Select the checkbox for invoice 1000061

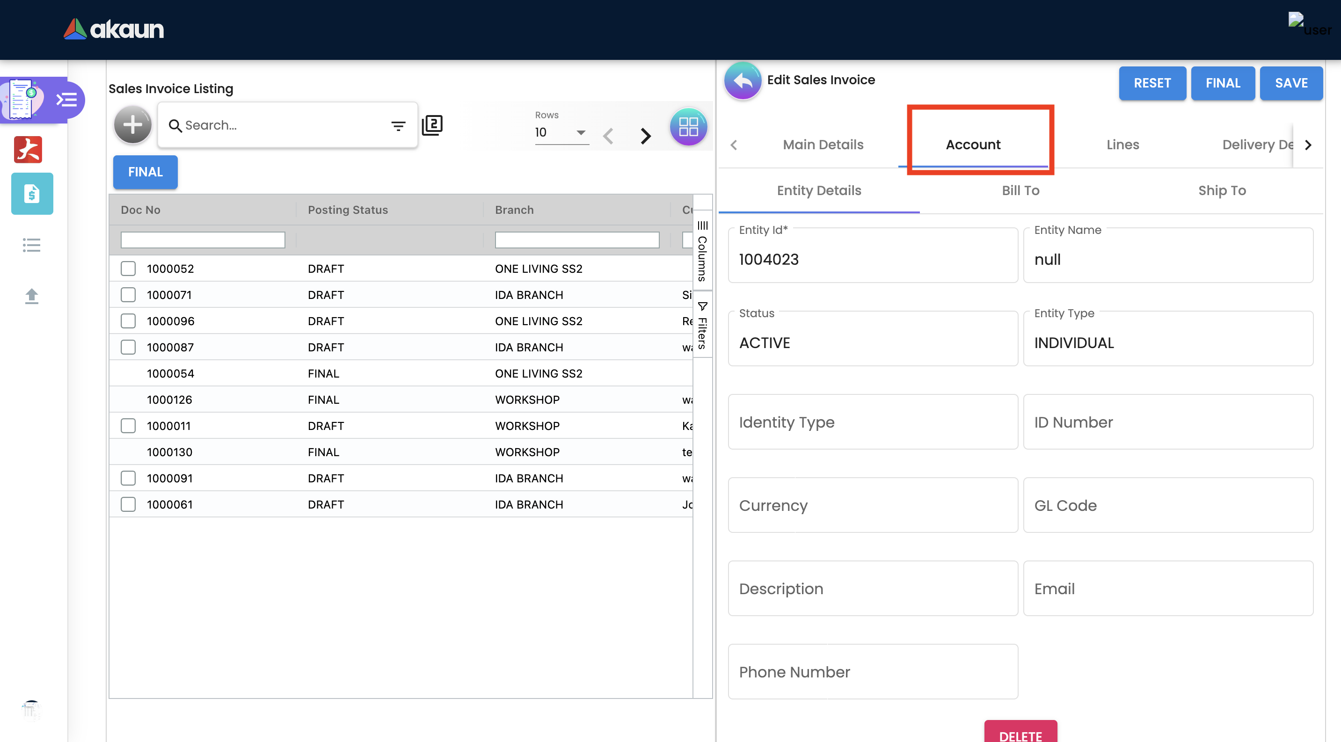[x=128, y=504]
